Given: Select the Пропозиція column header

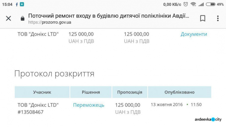Looking at the screenshot, I should click(130, 92).
